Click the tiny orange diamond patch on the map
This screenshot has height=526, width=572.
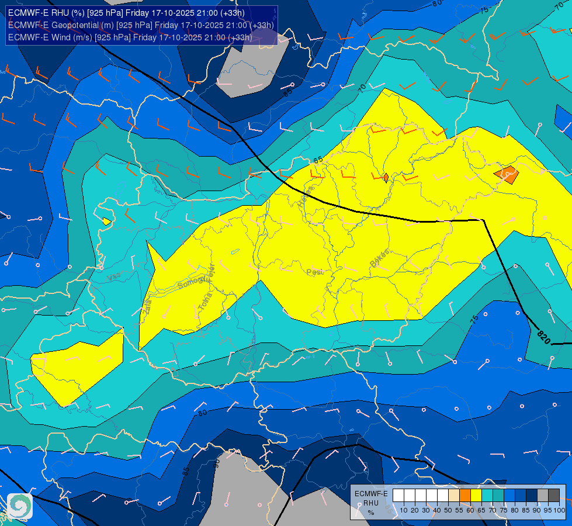coord(386,178)
